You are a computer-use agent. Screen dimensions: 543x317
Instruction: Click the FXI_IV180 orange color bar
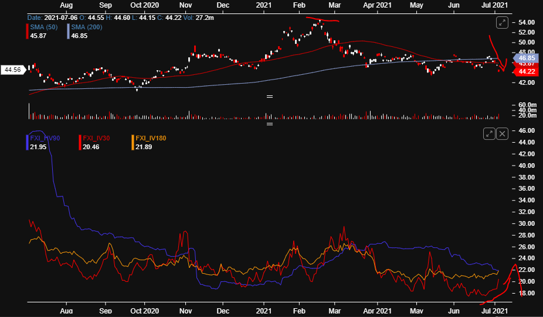(x=133, y=142)
